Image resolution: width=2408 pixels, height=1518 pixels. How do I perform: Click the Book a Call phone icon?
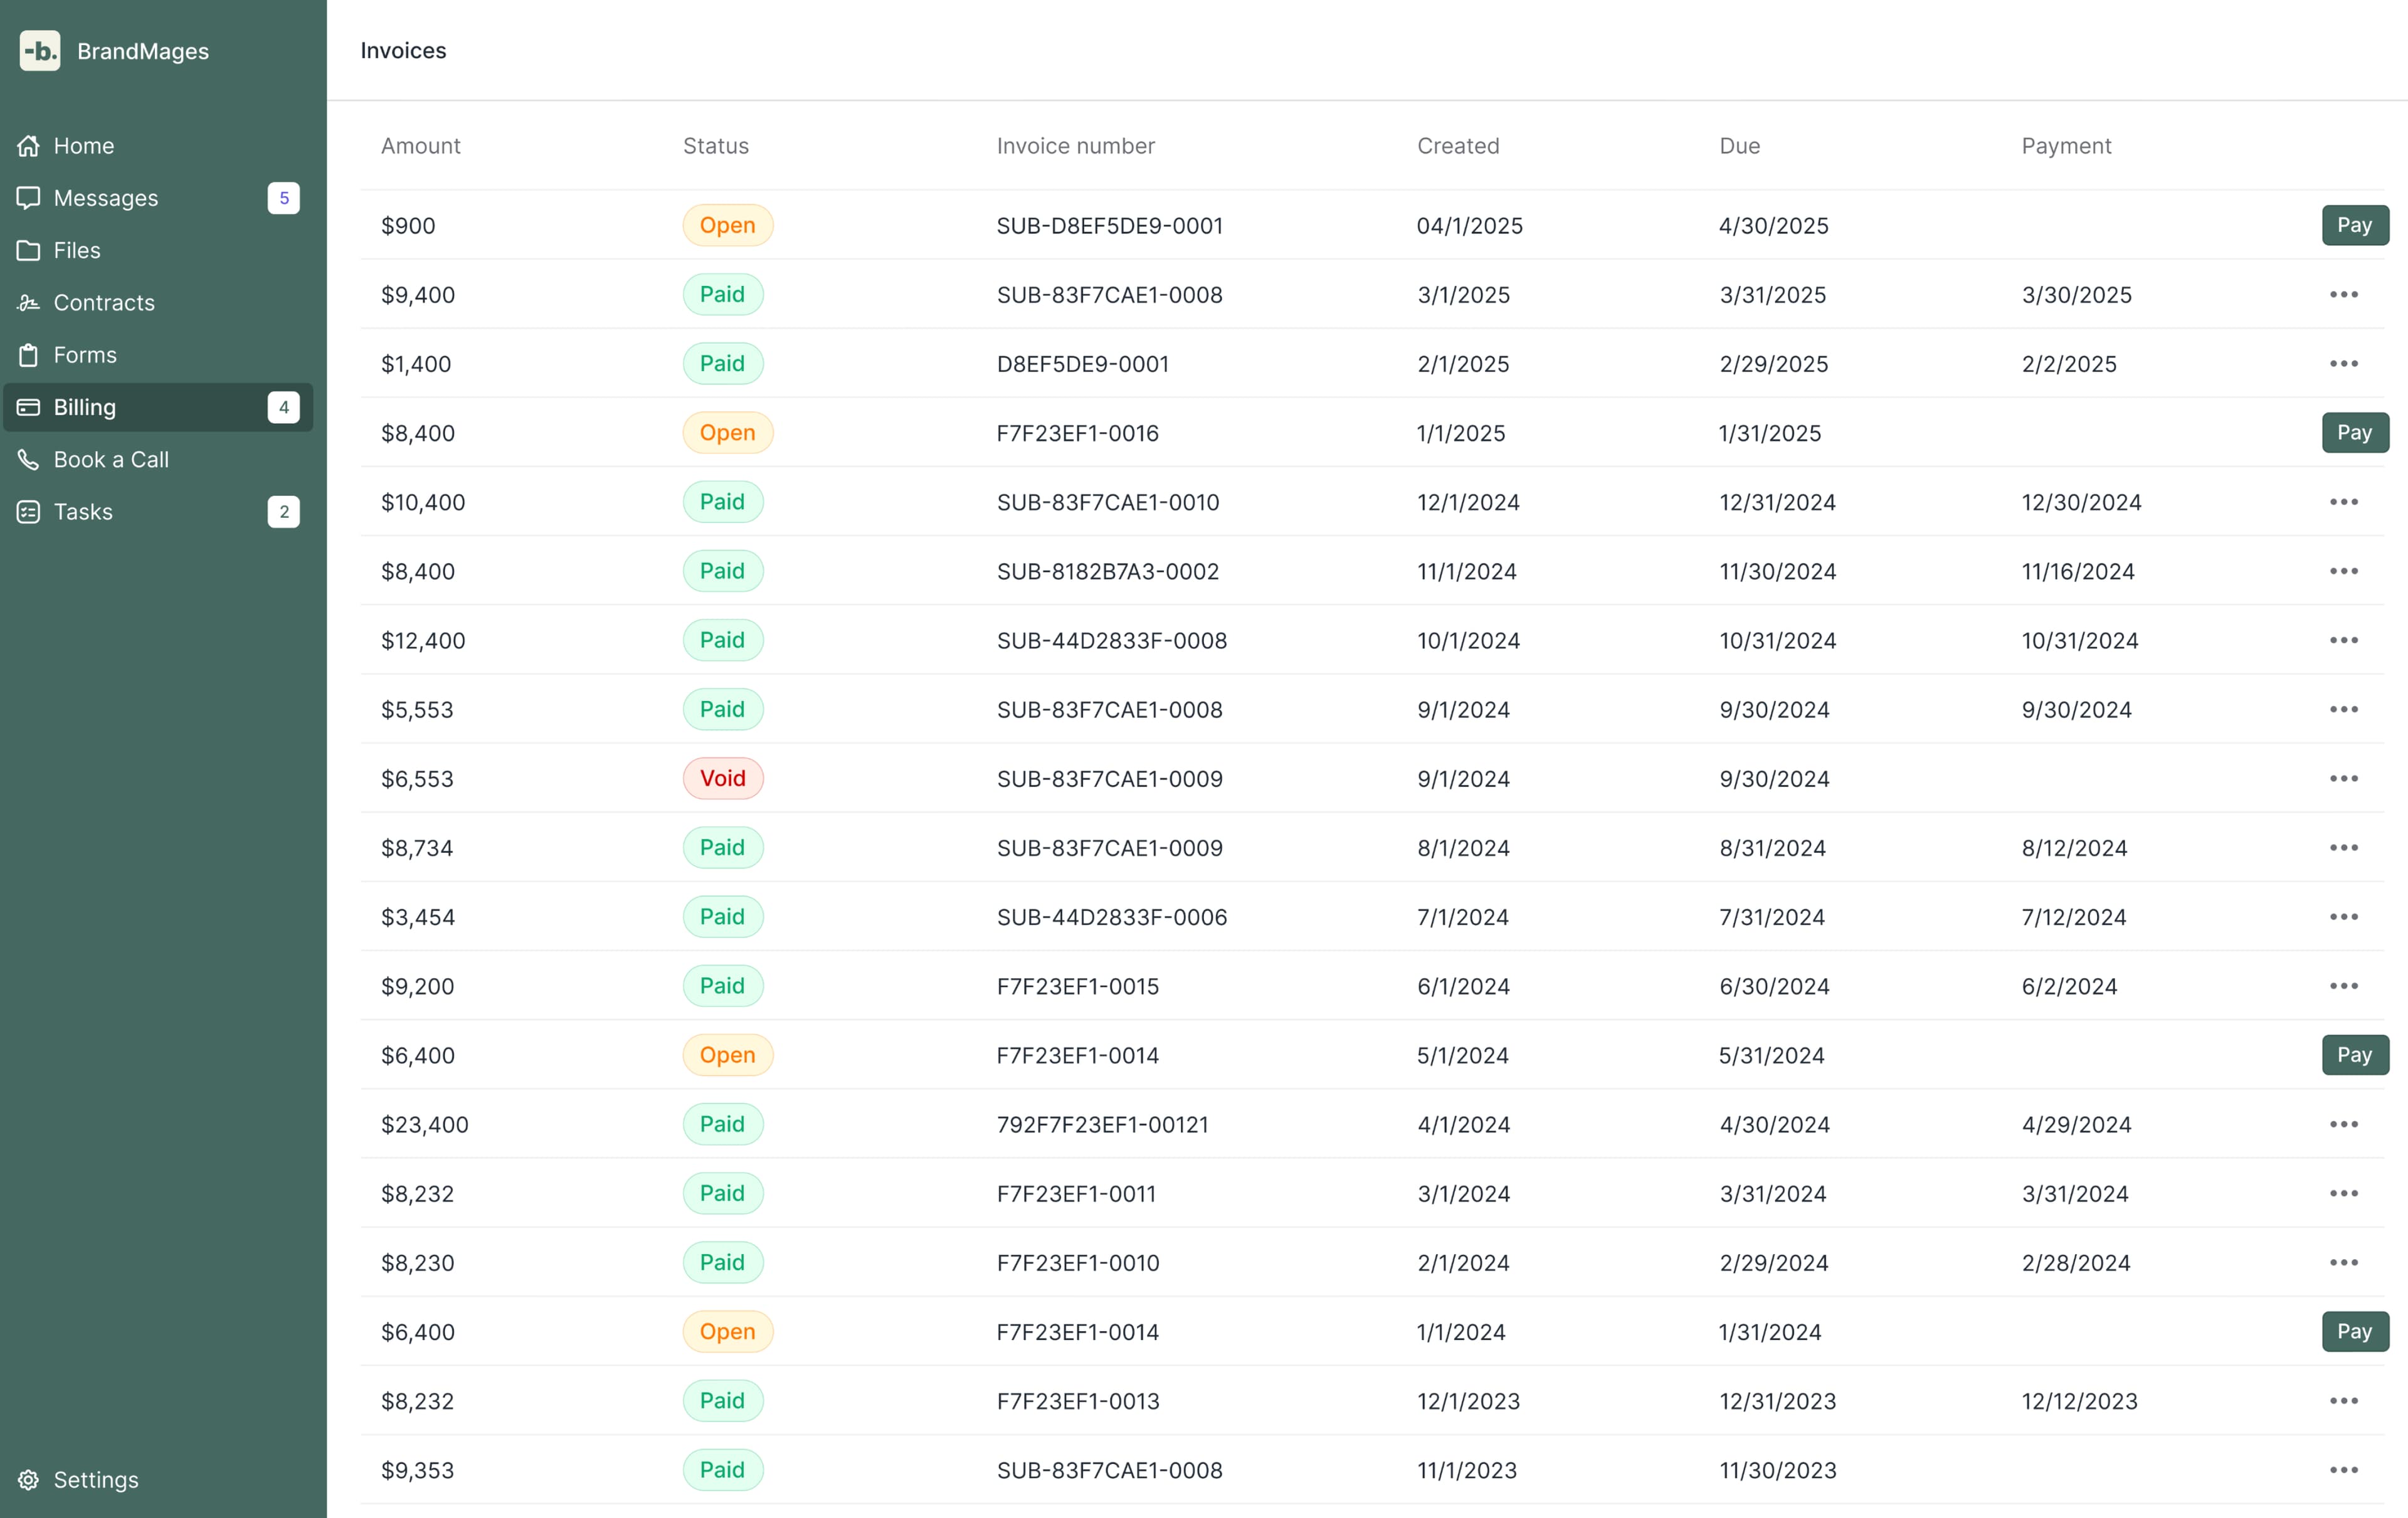pyautogui.click(x=28, y=460)
